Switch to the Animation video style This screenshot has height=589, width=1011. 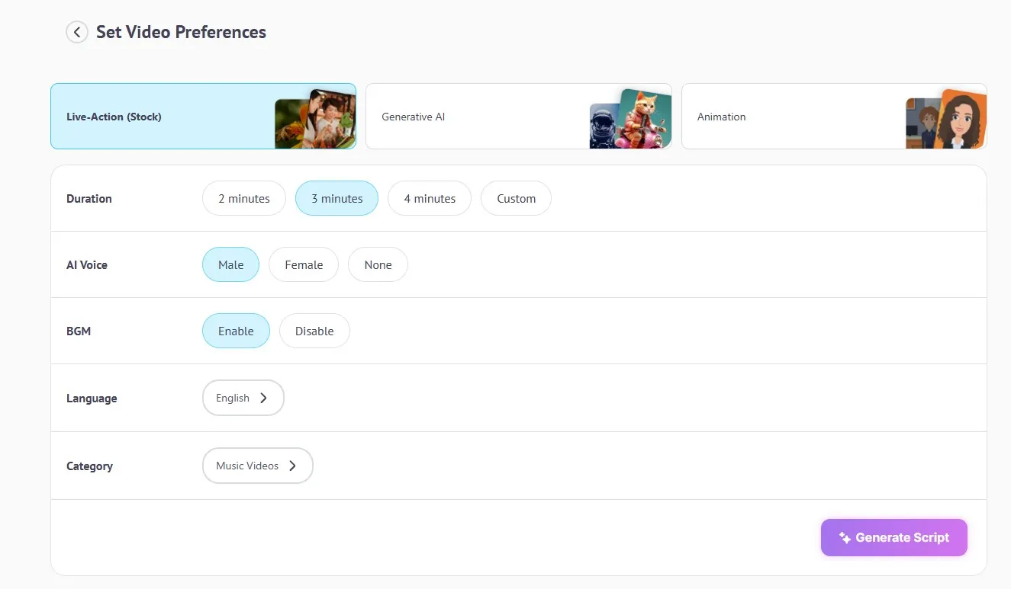834,116
